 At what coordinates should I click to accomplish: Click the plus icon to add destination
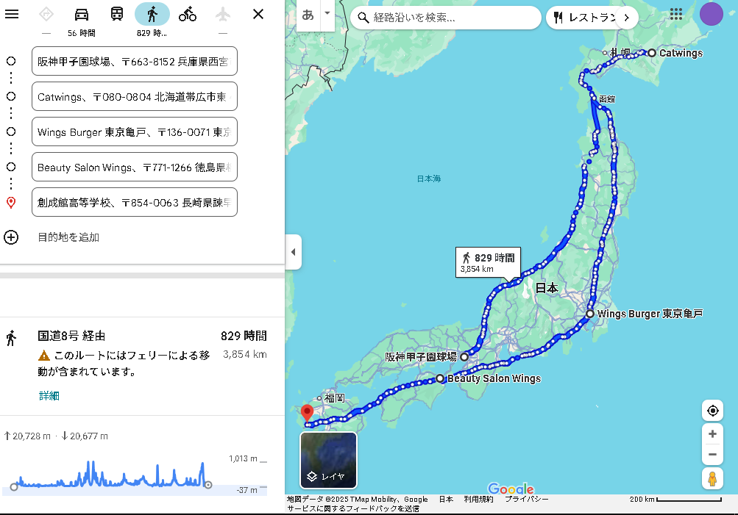[x=11, y=237]
